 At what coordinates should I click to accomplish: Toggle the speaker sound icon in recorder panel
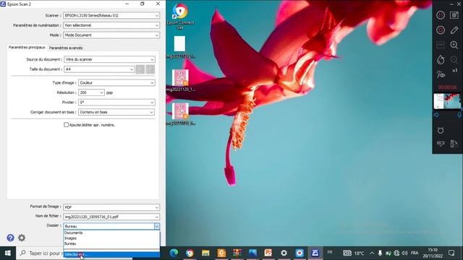coord(436,115)
